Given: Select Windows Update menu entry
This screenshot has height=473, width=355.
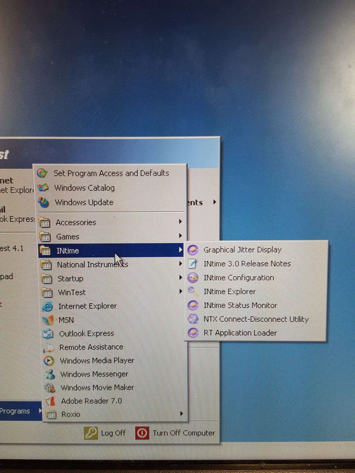Looking at the screenshot, I should [84, 203].
